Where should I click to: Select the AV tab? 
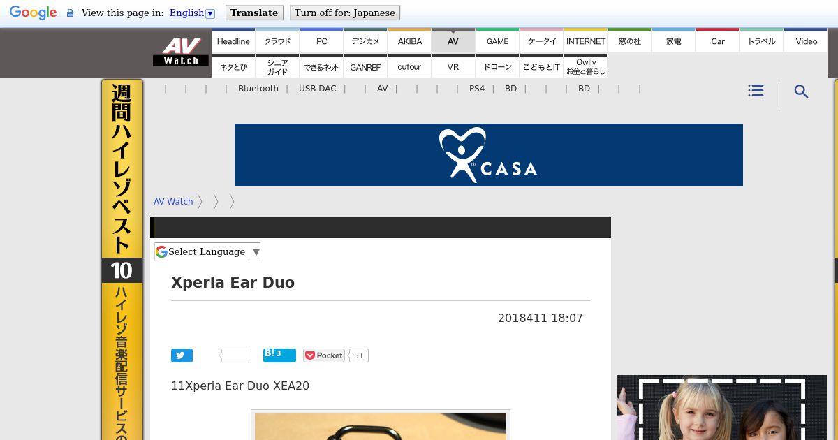(x=453, y=41)
